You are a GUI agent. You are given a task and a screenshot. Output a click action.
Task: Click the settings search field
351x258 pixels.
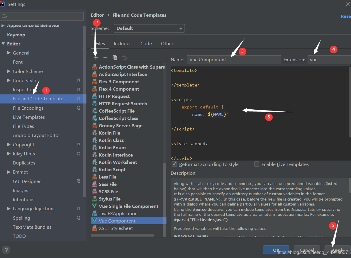(42, 16)
